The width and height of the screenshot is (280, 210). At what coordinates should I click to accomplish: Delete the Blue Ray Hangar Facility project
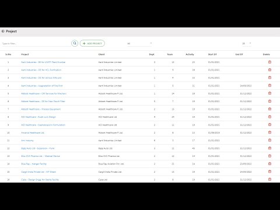[x=269, y=164]
